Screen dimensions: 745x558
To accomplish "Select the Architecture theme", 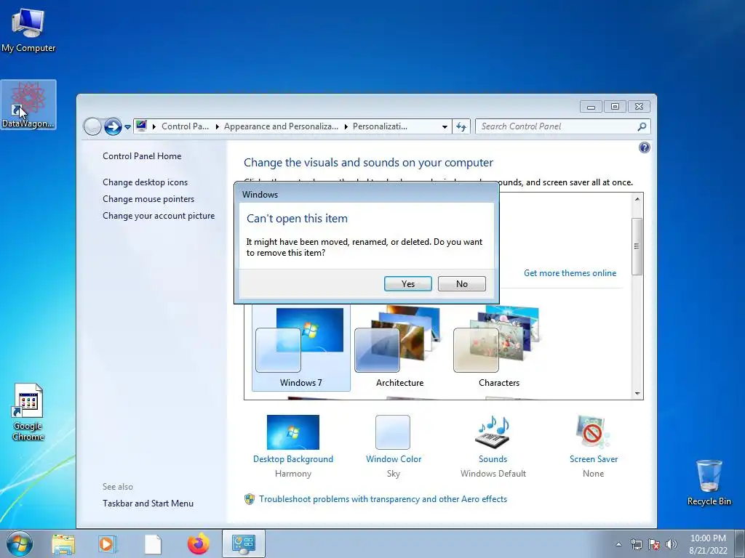I will pyautogui.click(x=399, y=347).
